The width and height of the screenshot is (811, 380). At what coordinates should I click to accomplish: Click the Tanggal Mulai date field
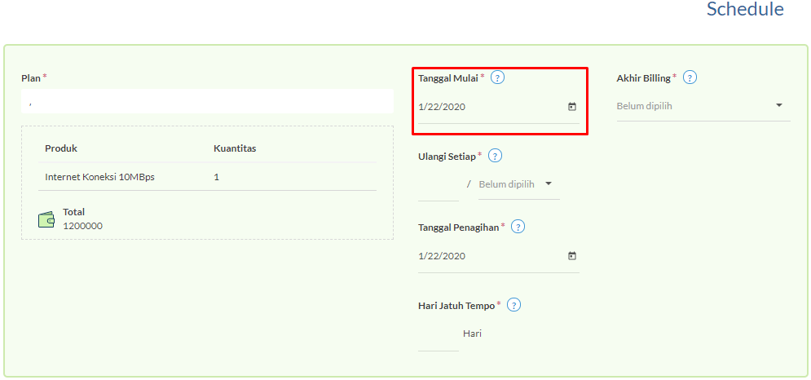click(x=499, y=107)
